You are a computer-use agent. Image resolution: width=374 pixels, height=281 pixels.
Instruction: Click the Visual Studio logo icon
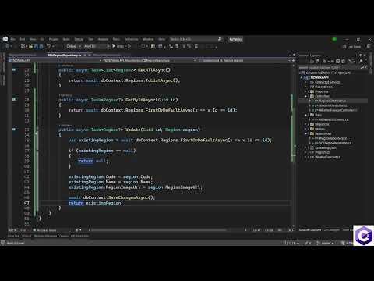[x=5, y=39]
